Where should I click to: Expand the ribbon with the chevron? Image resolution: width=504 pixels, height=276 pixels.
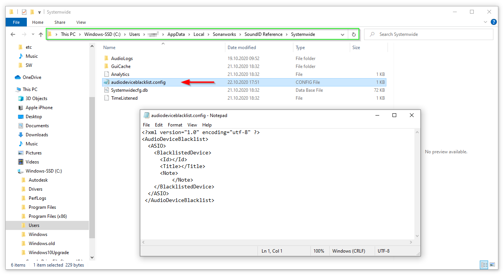(x=486, y=22)
